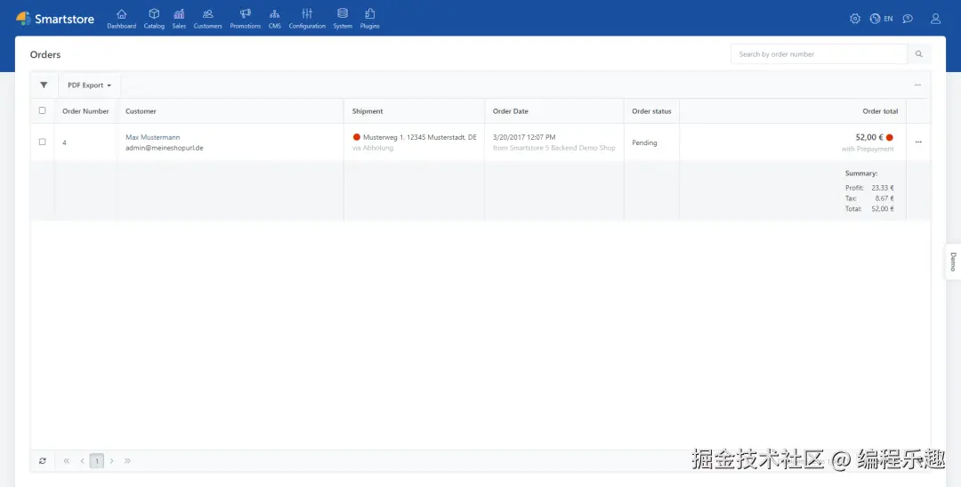The height and width of the screenshot is (487, 961).
Task: Refresh the orders grid
Action: coord(43,460)
